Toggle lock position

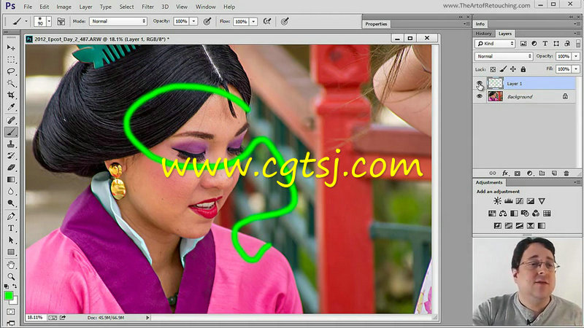point(513,69)
